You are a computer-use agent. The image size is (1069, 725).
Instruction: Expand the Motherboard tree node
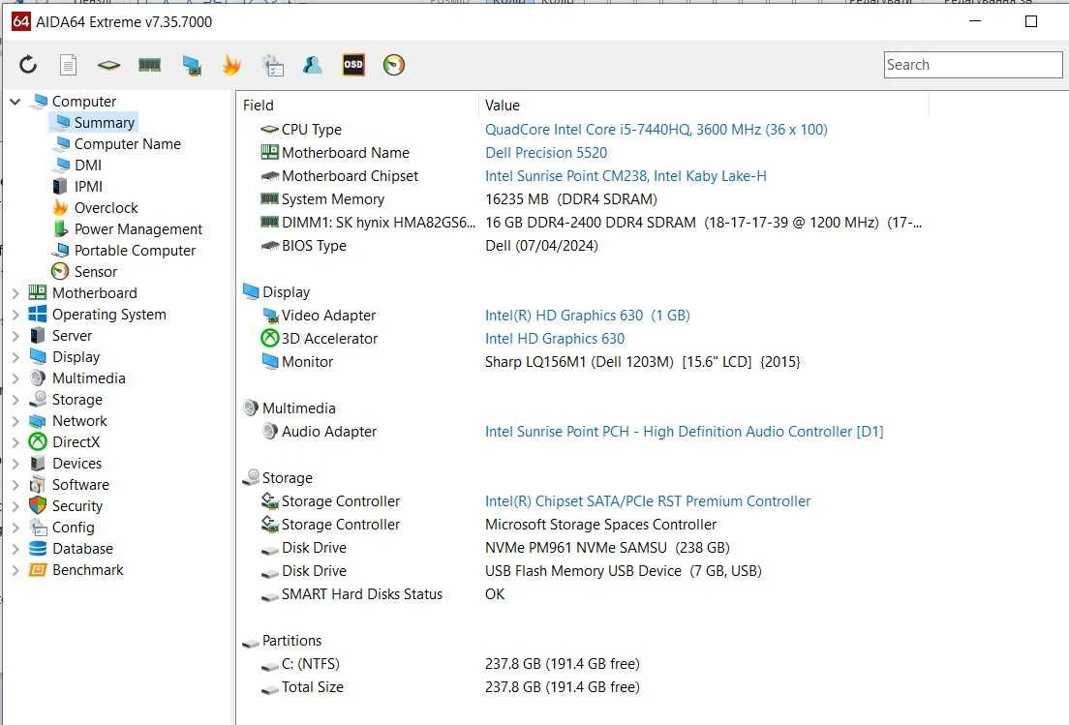pos(15,293)
